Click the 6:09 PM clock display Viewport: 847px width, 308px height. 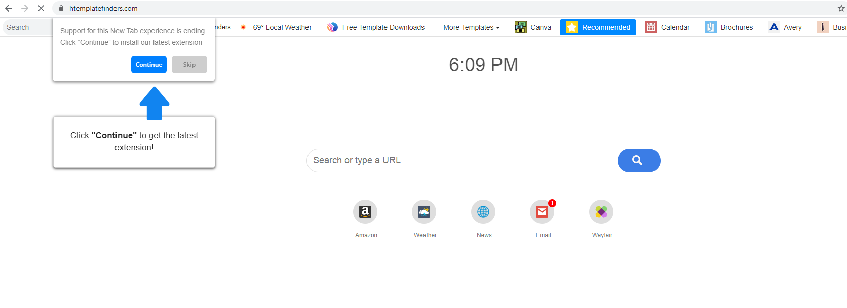483,65
